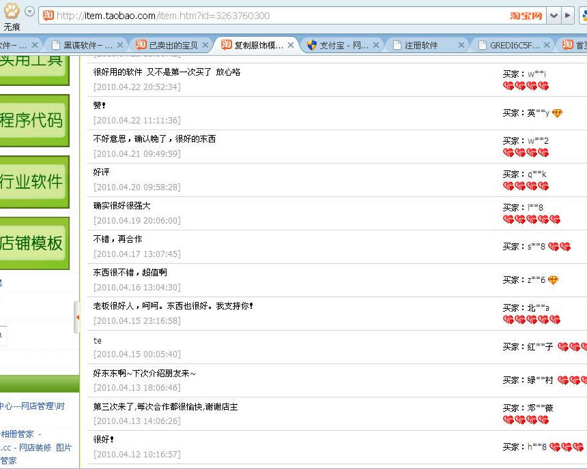Close the 黑谍软件 tab

pyautogui.click(x=120, y=45)
